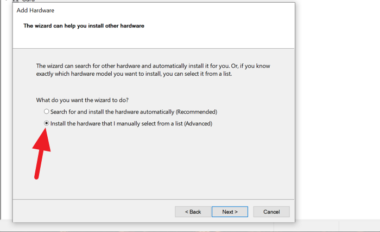
Task: Choose the manual install from list radio button
Action: (47, 123)
